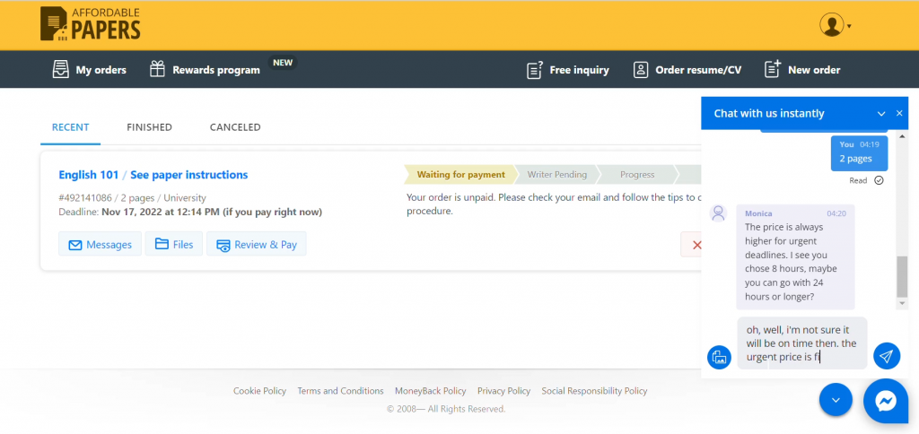
Task: Switch to the Finished tab
Action: [149, 127]
